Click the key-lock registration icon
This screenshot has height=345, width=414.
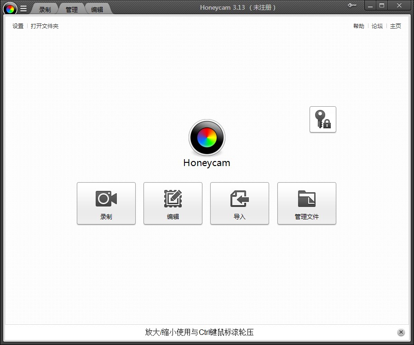coord(322,119)
